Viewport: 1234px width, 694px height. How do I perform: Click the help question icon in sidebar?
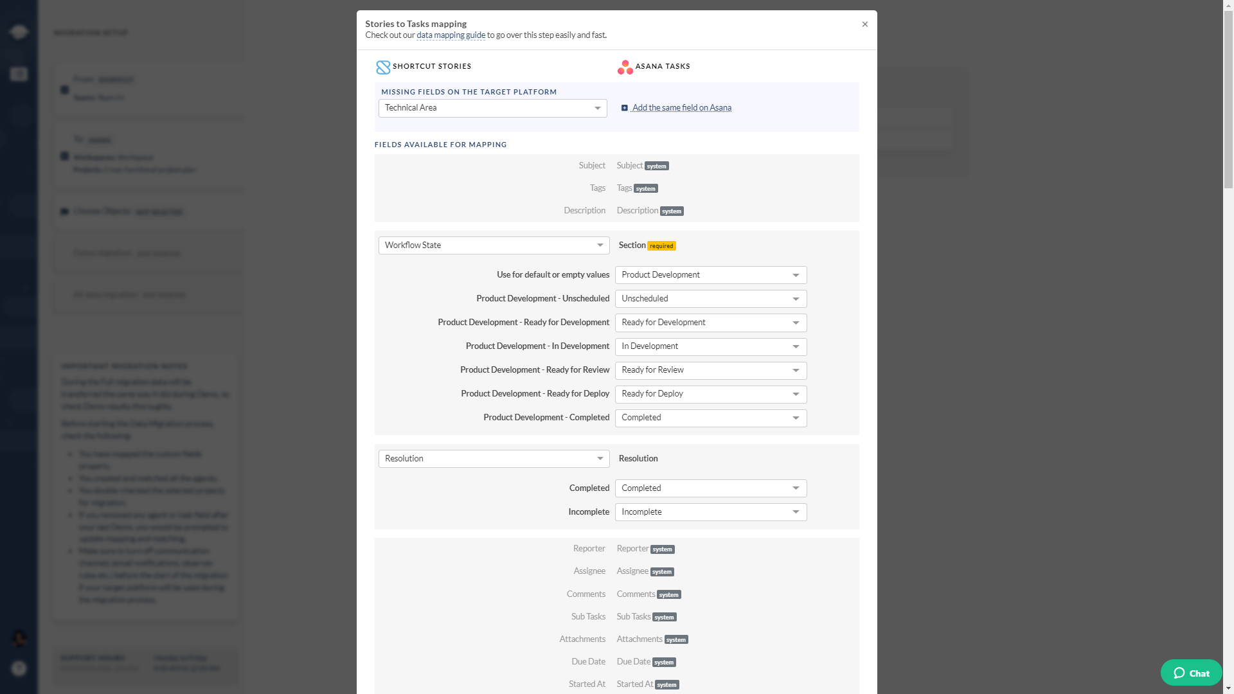coord(19,668)
